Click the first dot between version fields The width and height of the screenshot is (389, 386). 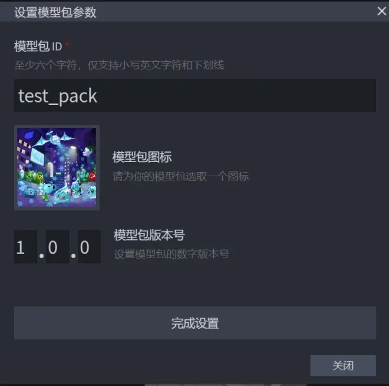41,256
